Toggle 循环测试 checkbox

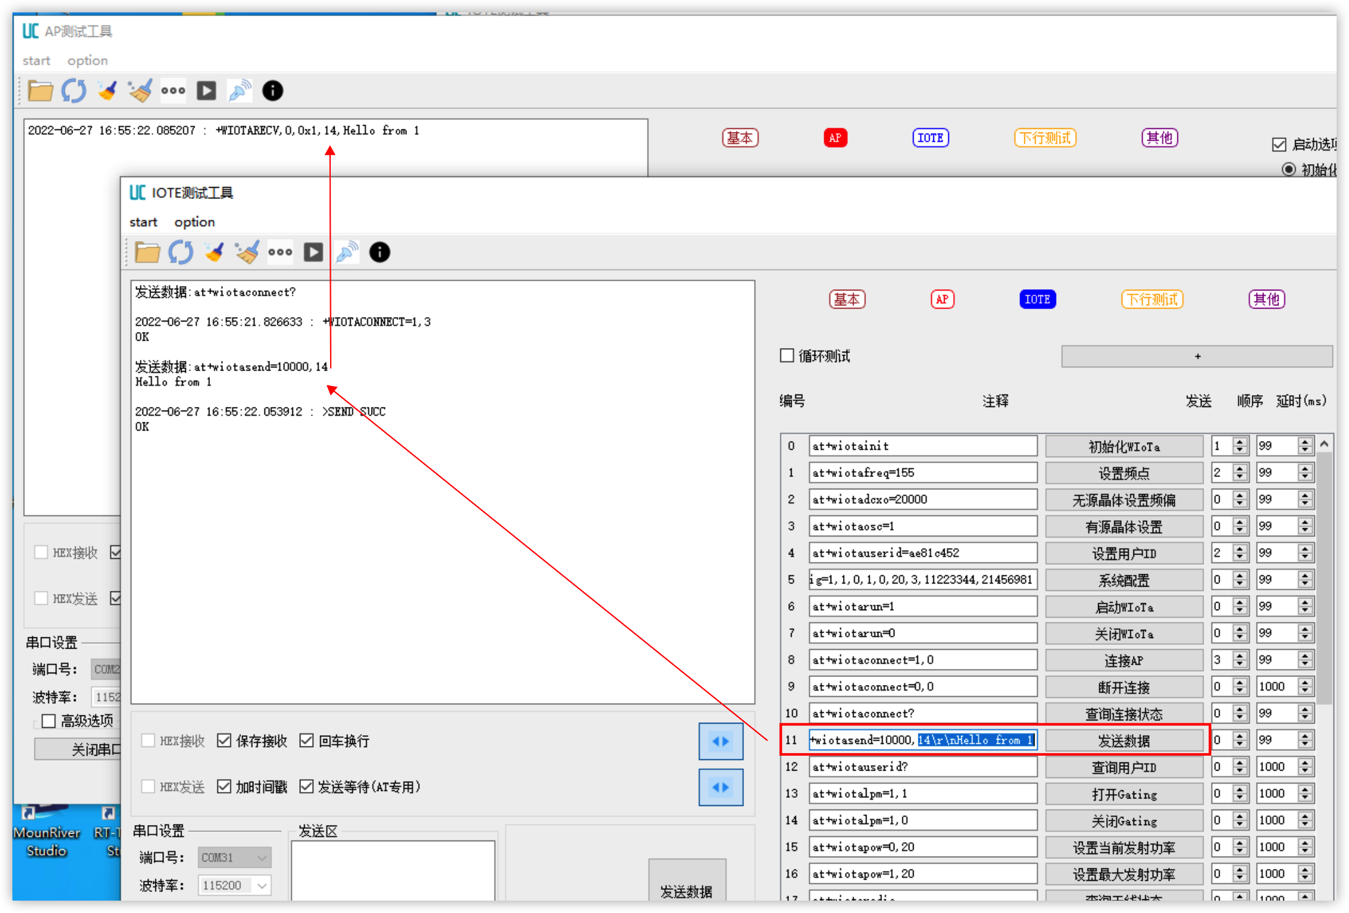coord(787,356)
